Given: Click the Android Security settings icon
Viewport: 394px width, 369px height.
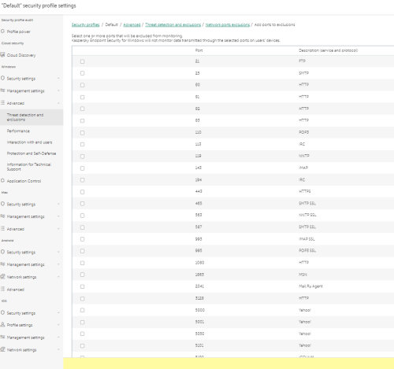Looking at the screenshot, I should (x=2, y=252).
